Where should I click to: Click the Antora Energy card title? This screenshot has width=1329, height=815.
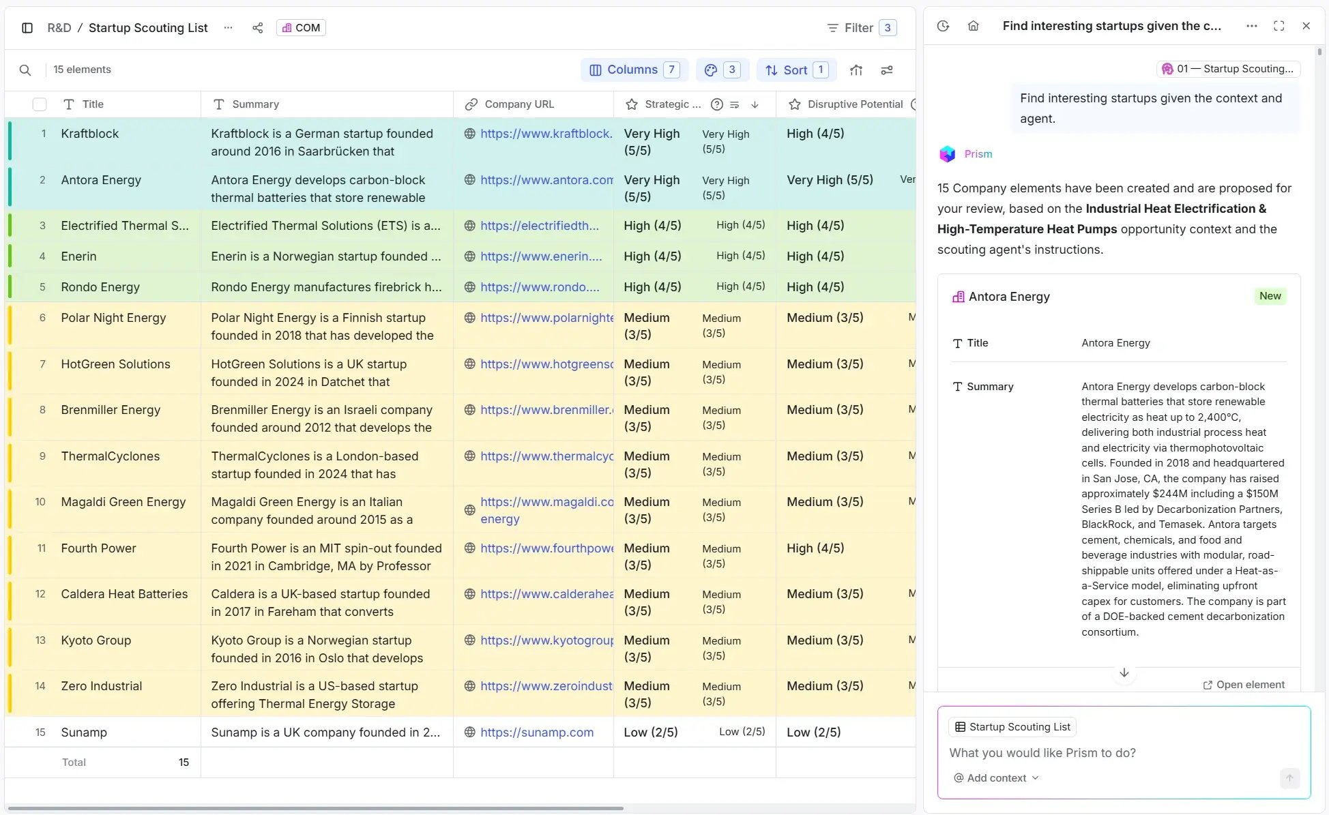(1009, 297)
